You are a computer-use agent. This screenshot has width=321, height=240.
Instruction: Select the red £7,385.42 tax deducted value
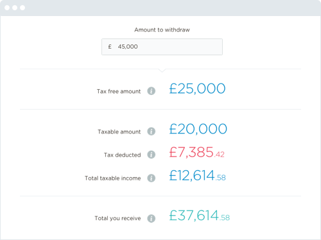pos(196,152)
